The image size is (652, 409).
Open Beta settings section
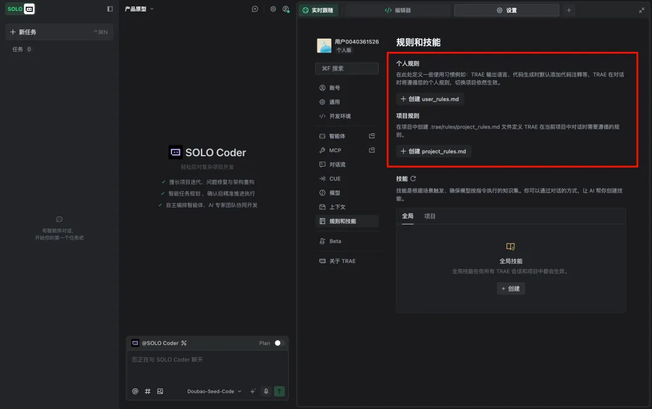(x=347, y=241)
